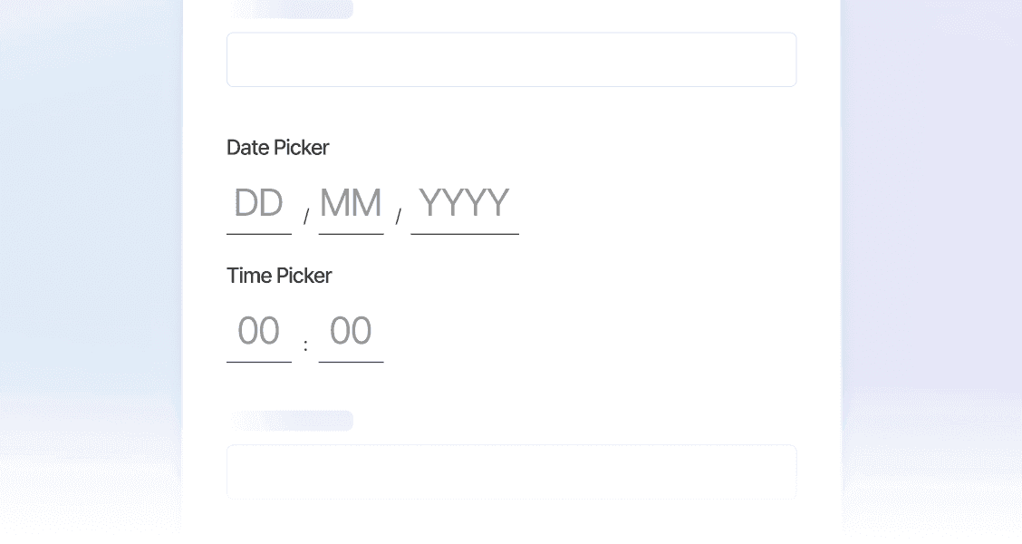Focus the DD day field
1022x544 pixels.
259,204
